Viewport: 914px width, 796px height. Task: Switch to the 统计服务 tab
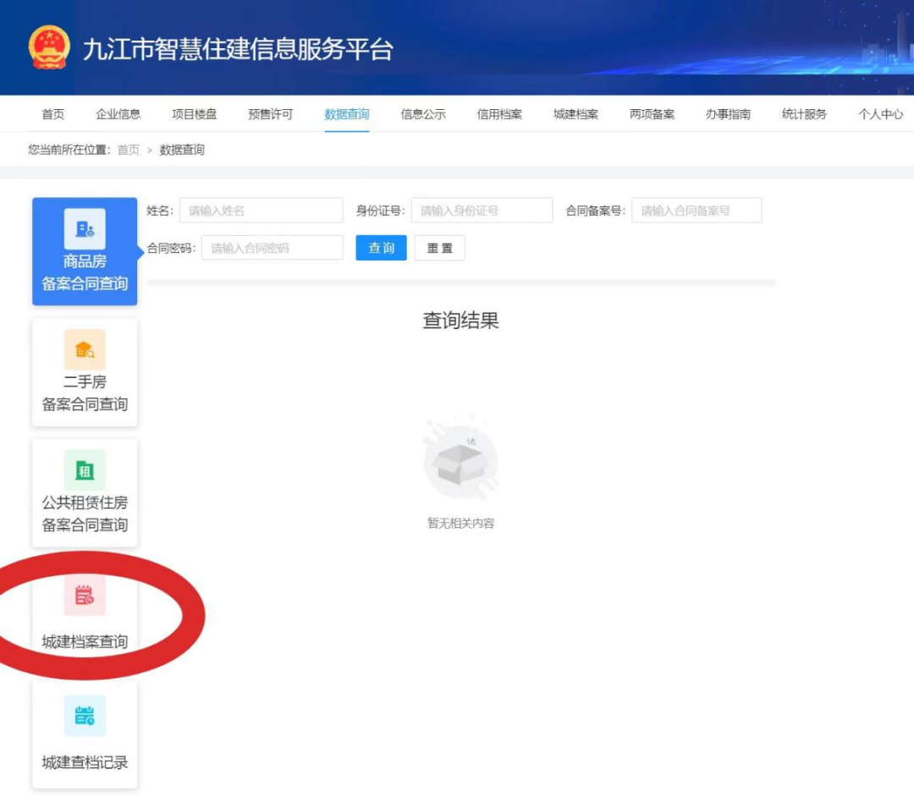[x=805, y=114]
